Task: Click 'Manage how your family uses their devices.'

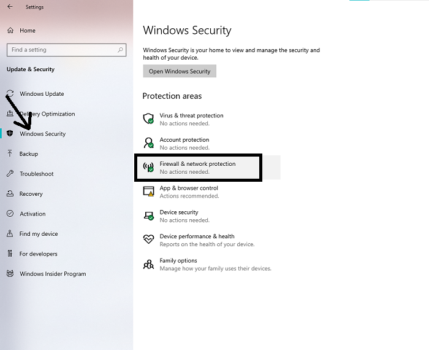Action: pos(215,268)
